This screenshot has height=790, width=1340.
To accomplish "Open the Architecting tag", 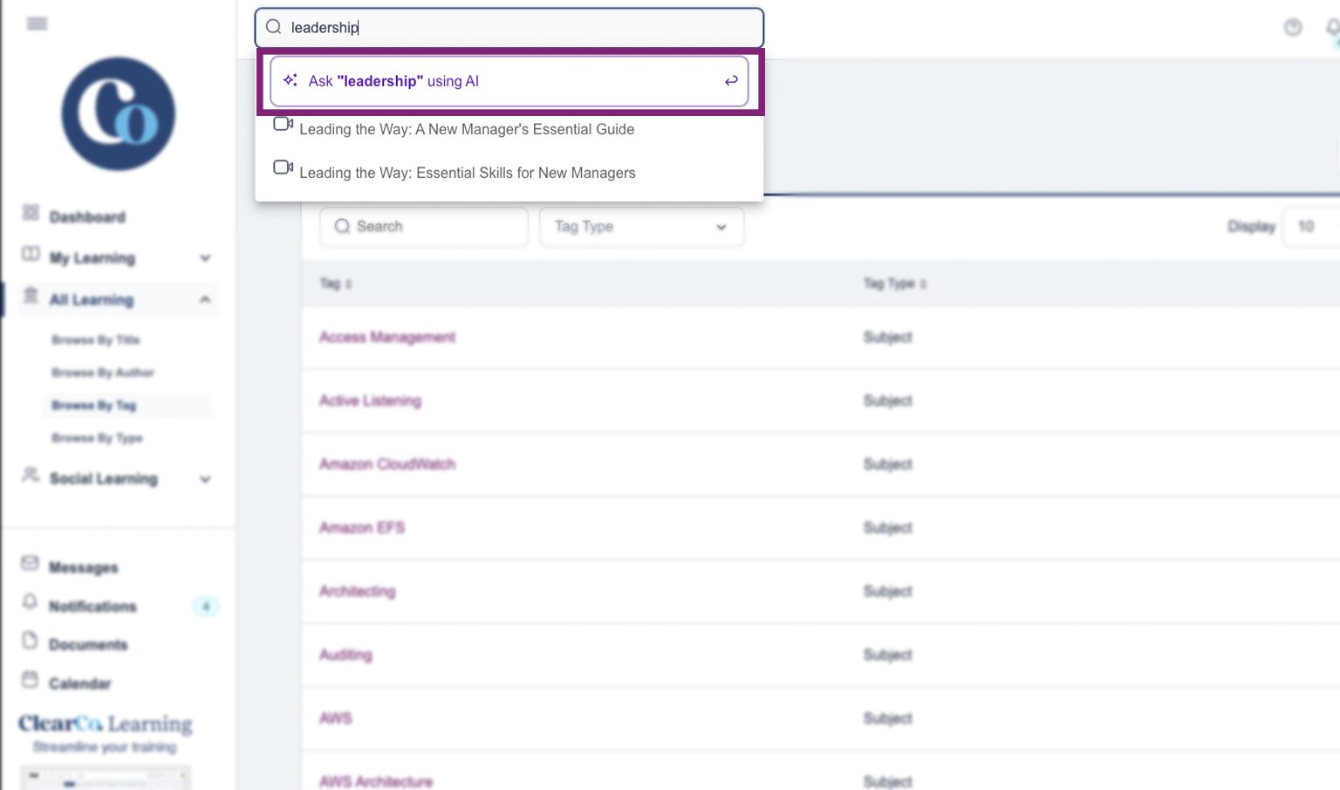I will (357, 591).
